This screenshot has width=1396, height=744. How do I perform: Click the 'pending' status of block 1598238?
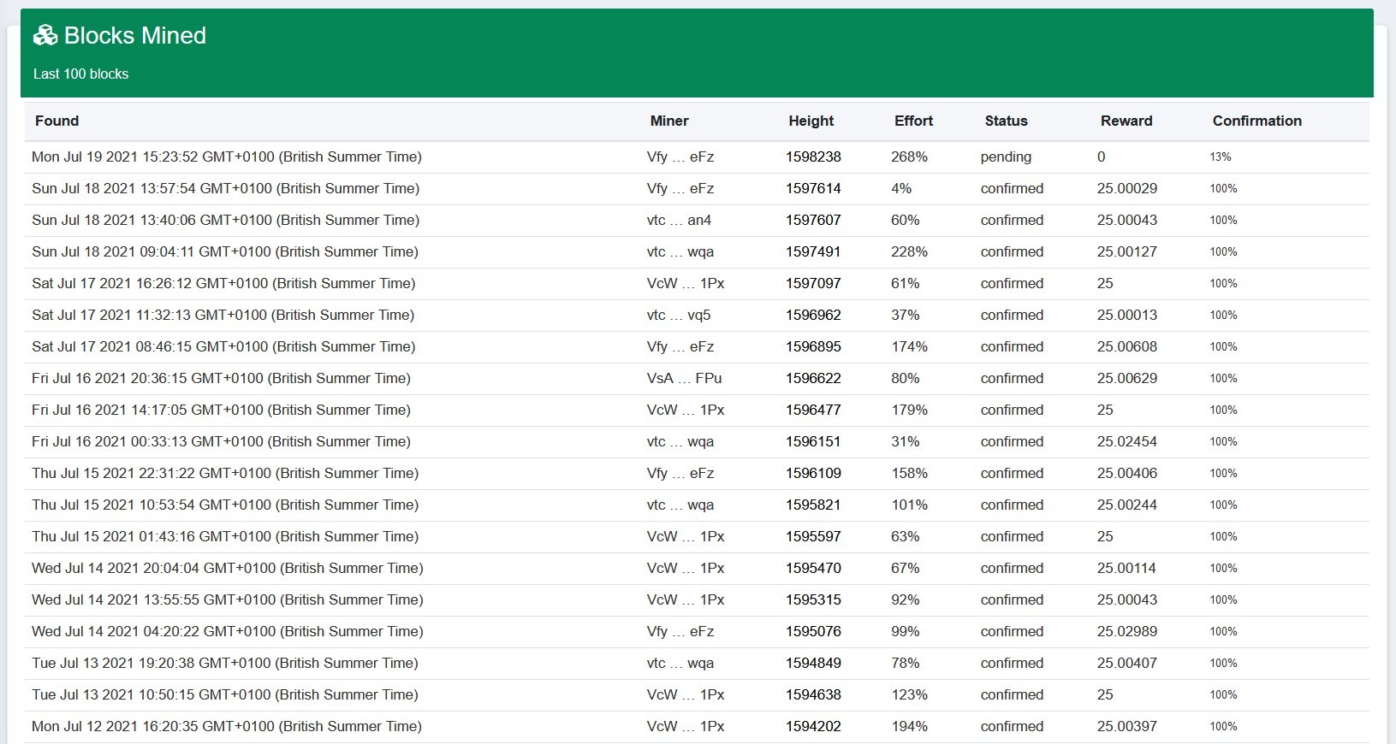point(1006,157)
